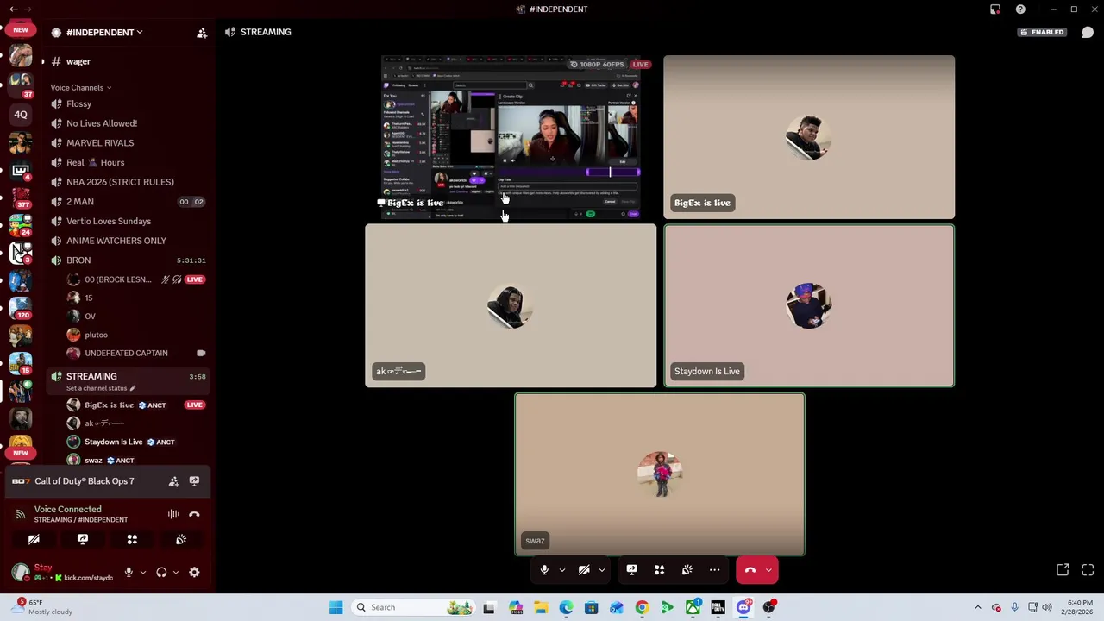Open User Settings gear icon
The image size is (1104, 621).
(194, 572)
